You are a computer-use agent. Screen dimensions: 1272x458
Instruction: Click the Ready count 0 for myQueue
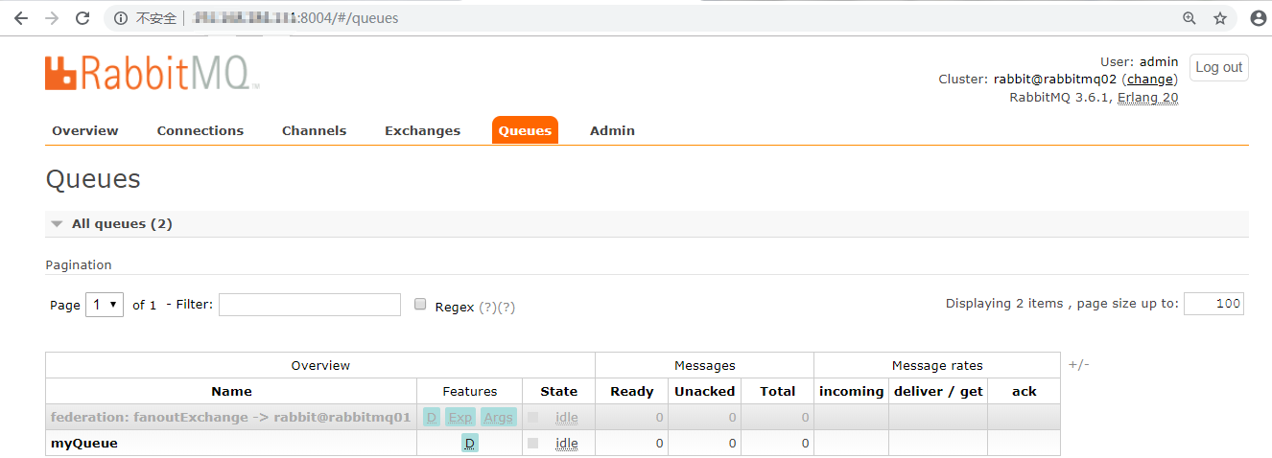point(659,444)
